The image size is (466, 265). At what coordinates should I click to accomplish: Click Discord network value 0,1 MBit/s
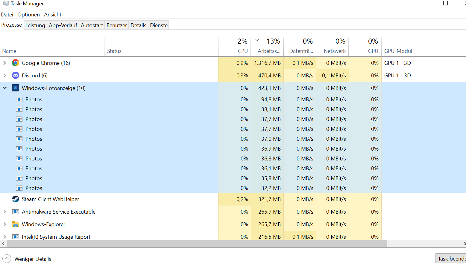334,76
